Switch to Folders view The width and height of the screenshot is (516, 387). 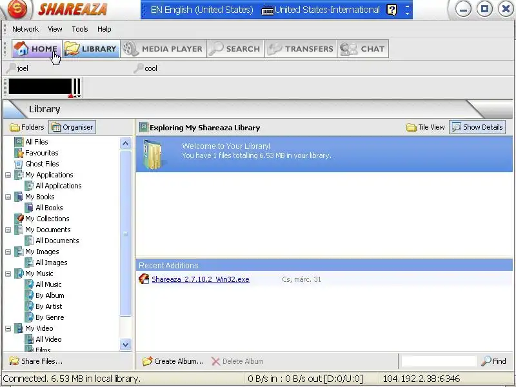tap(27, 127)
